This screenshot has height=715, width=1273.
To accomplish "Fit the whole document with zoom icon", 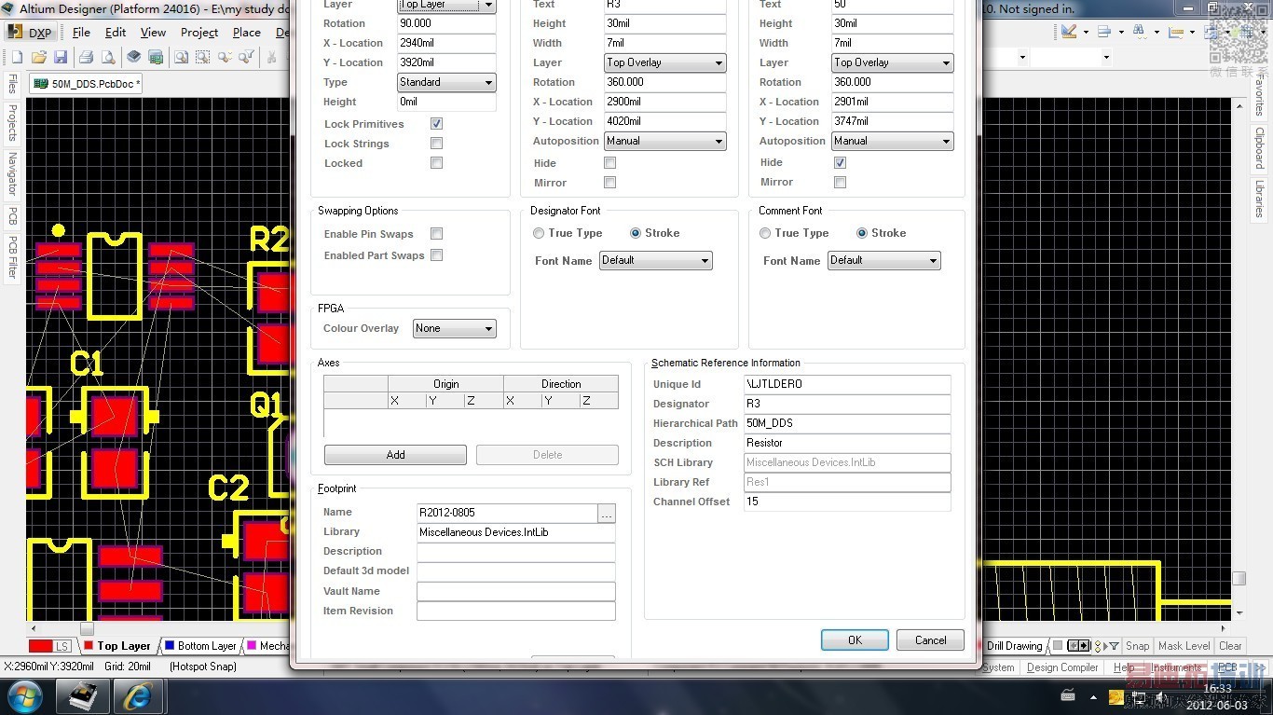I will 181,57.
